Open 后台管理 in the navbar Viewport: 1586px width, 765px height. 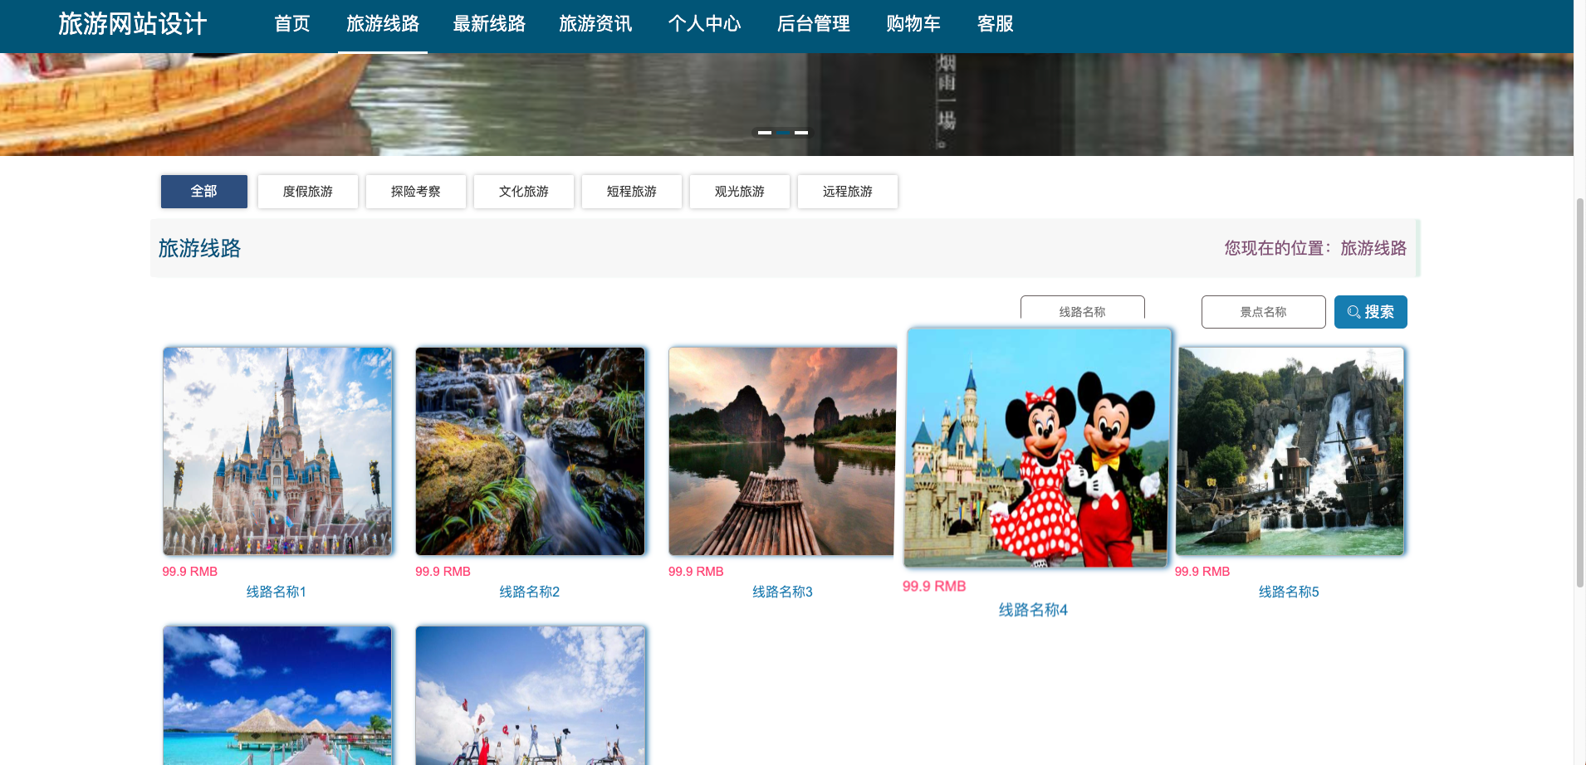coord(813,24)
